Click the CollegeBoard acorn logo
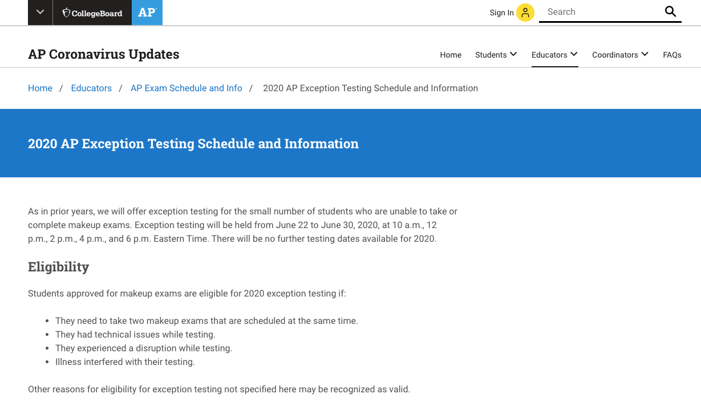 [x=92, y=13]
